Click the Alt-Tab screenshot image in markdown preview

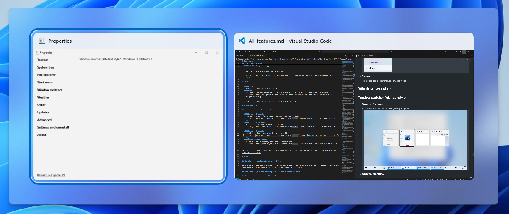pyautogui.click(x=415, y=140)
